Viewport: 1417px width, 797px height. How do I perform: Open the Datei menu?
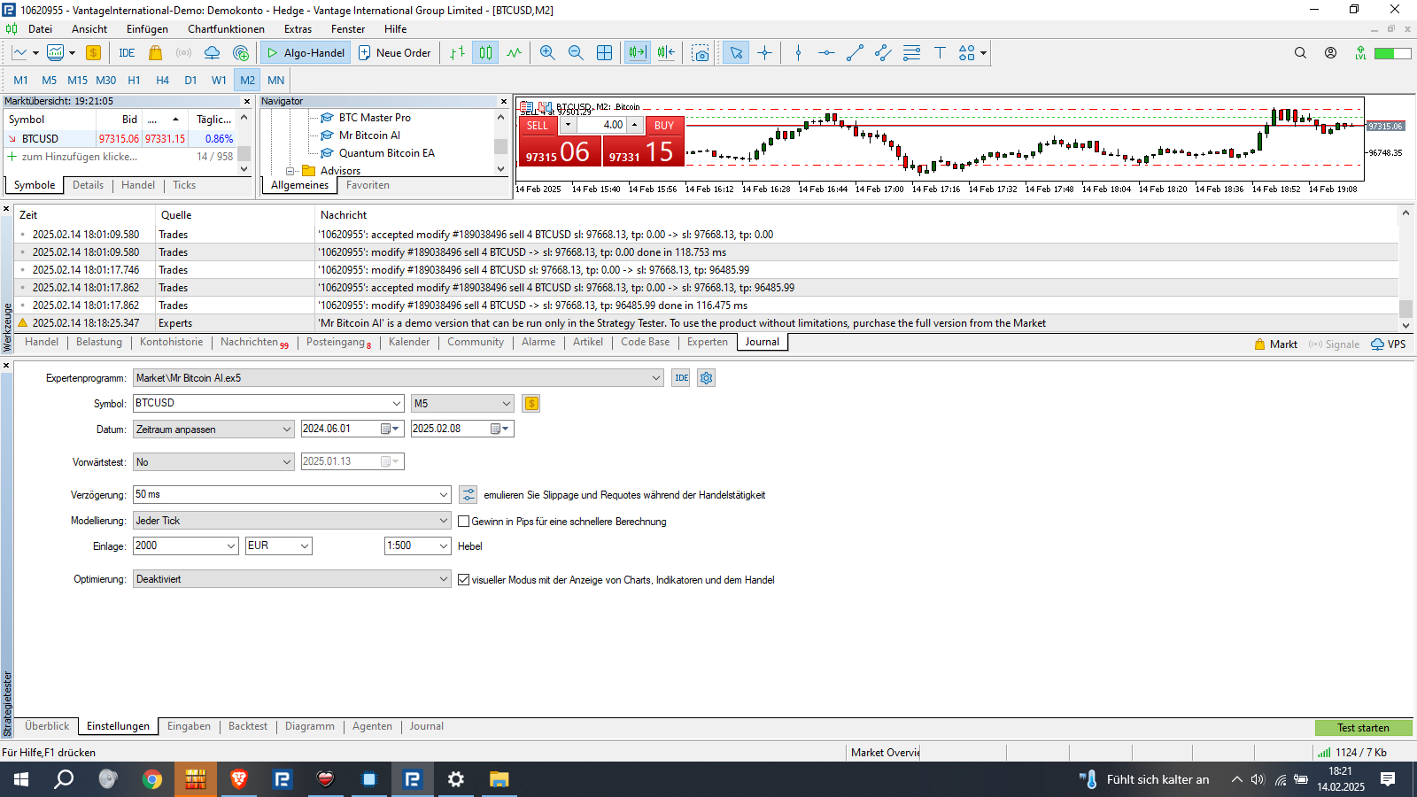pos(41,29)
